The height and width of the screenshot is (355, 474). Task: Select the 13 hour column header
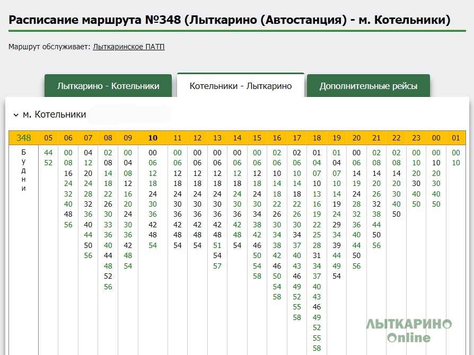[217, 138]
